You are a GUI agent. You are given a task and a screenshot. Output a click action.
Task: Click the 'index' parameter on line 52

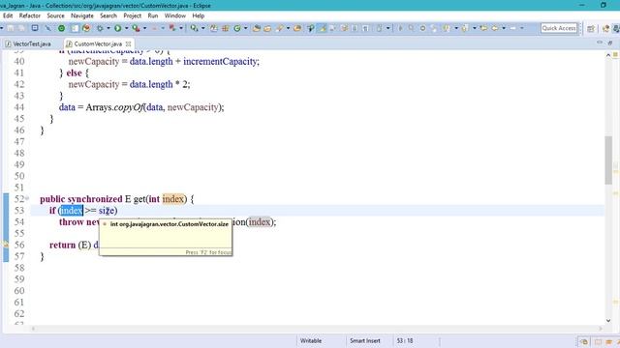173,199
